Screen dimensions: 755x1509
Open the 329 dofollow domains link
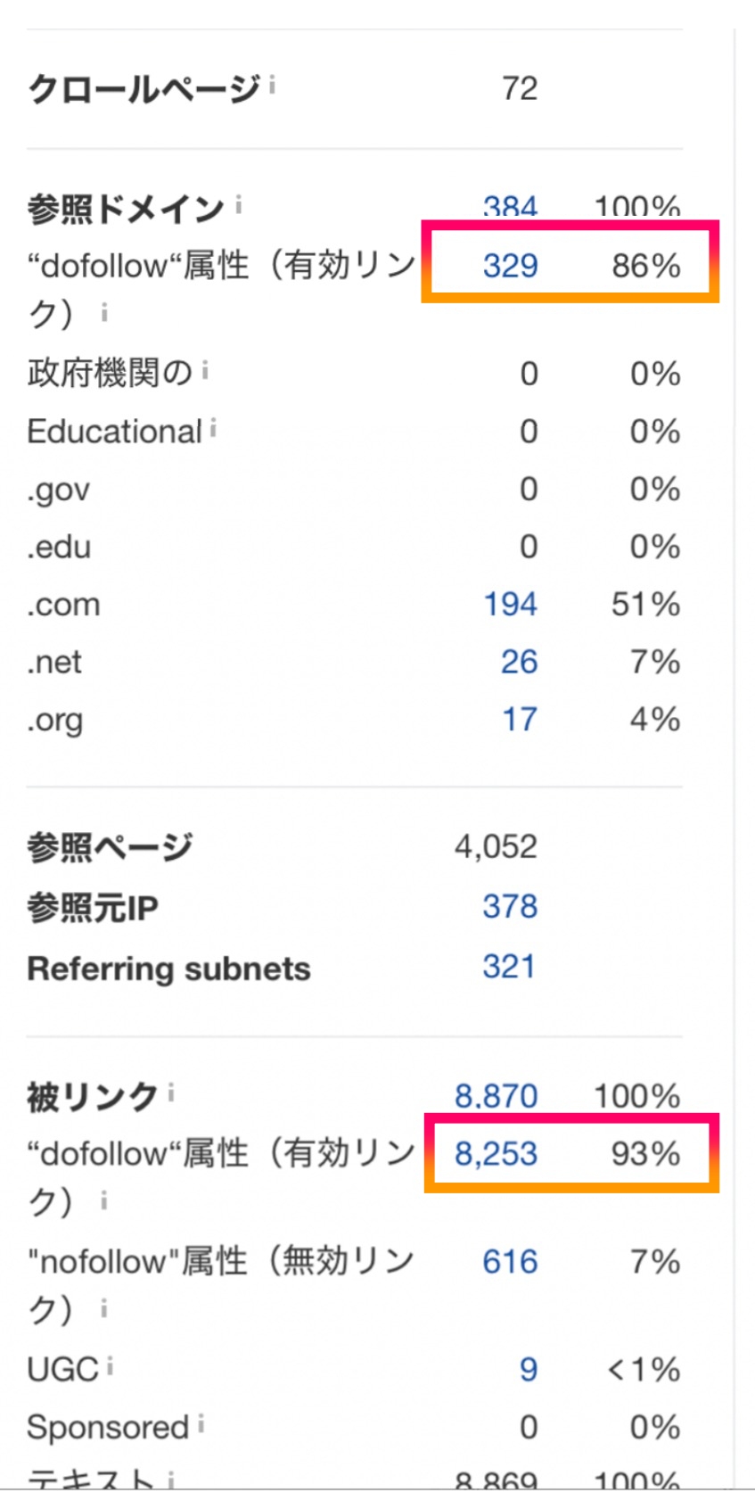point(510,265)
